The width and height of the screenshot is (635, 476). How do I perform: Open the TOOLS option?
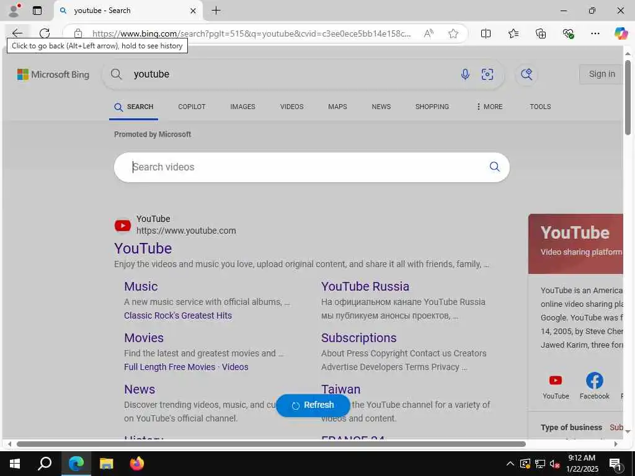pos(540,107)
